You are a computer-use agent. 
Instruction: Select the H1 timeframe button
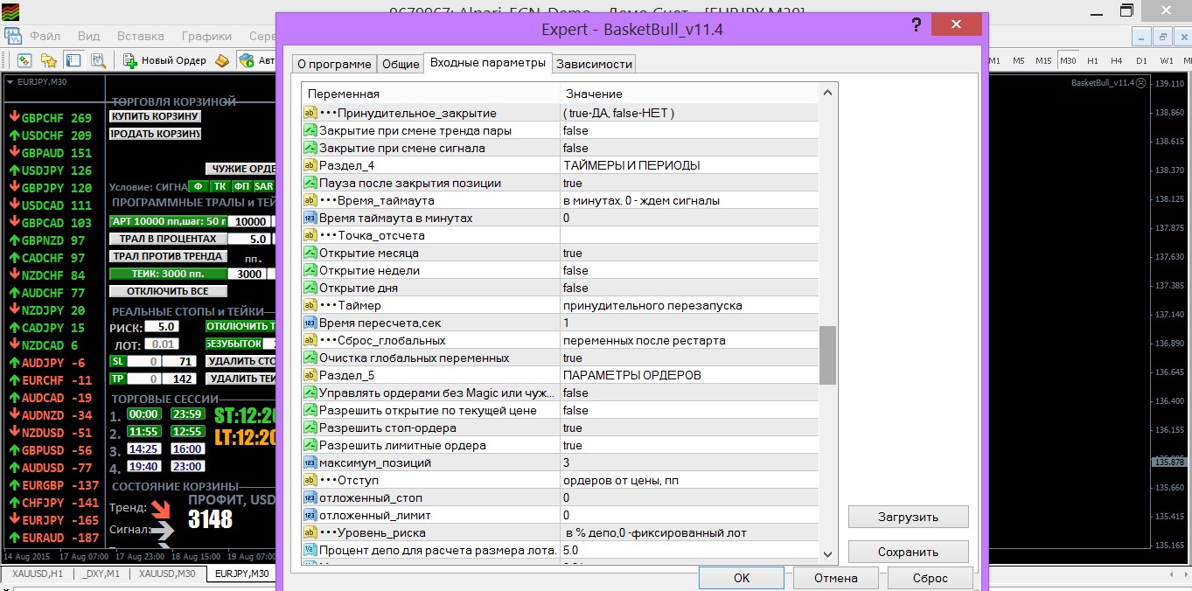(x=1092, y=60)
